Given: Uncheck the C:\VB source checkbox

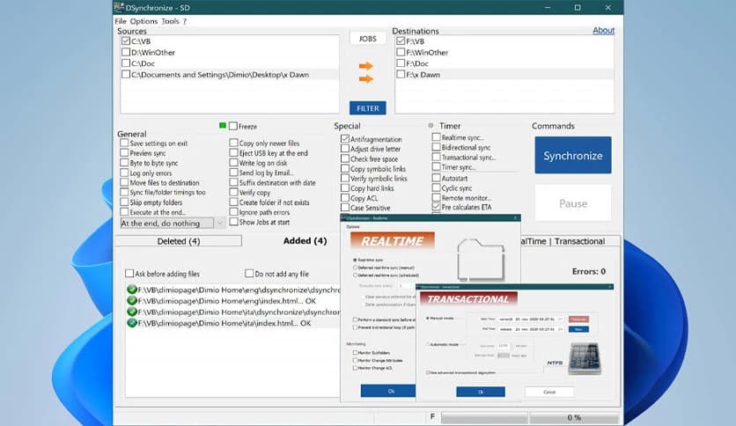Looking at the screenshot, I should point(125,40).
